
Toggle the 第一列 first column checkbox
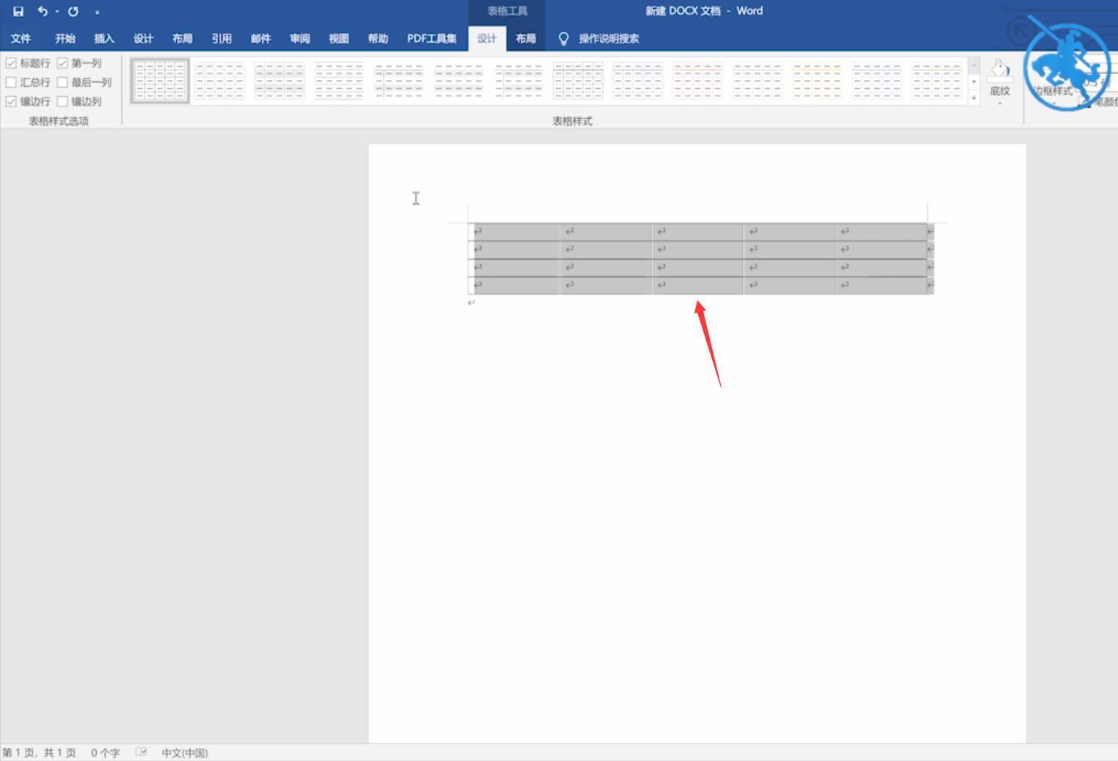coord(62,63)
